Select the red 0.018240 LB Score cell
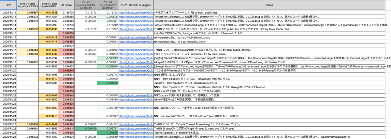The width and height of the screenshot is (391, 139). 66,70
